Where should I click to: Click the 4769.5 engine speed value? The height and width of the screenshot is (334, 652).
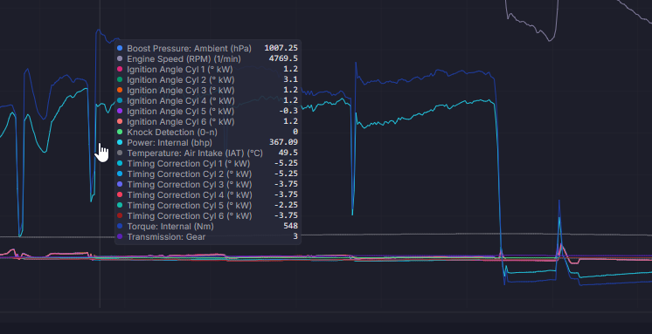pos(283,58)
